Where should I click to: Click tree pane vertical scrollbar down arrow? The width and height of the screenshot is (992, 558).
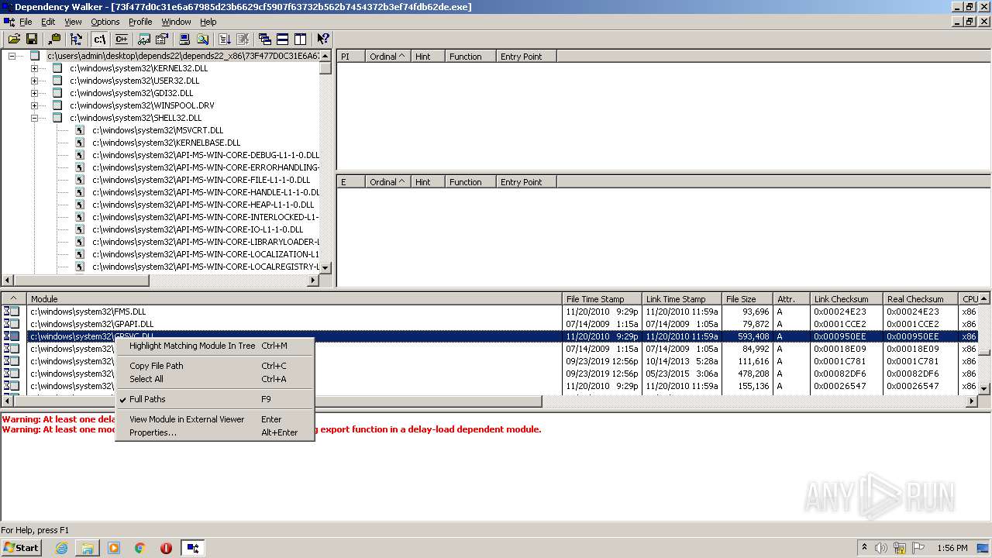pos(325,267)
